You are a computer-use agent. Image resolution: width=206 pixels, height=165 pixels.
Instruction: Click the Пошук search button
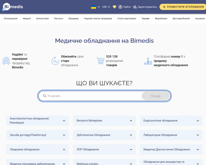tap(156, 96)
